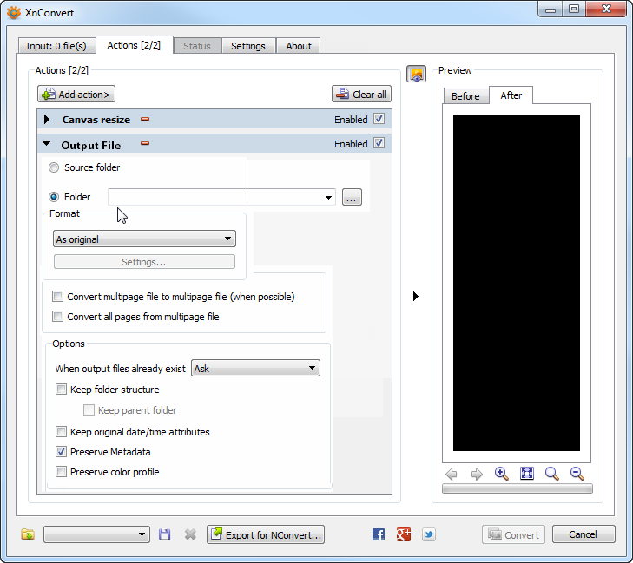Uncheck Preserve Metadata

(x=61, y=452)
